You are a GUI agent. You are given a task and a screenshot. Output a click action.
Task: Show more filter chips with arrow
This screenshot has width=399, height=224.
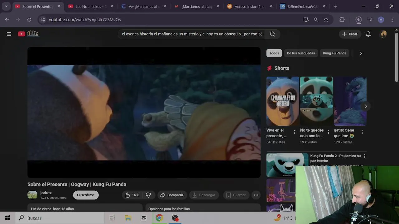click(x=361, y=53)
